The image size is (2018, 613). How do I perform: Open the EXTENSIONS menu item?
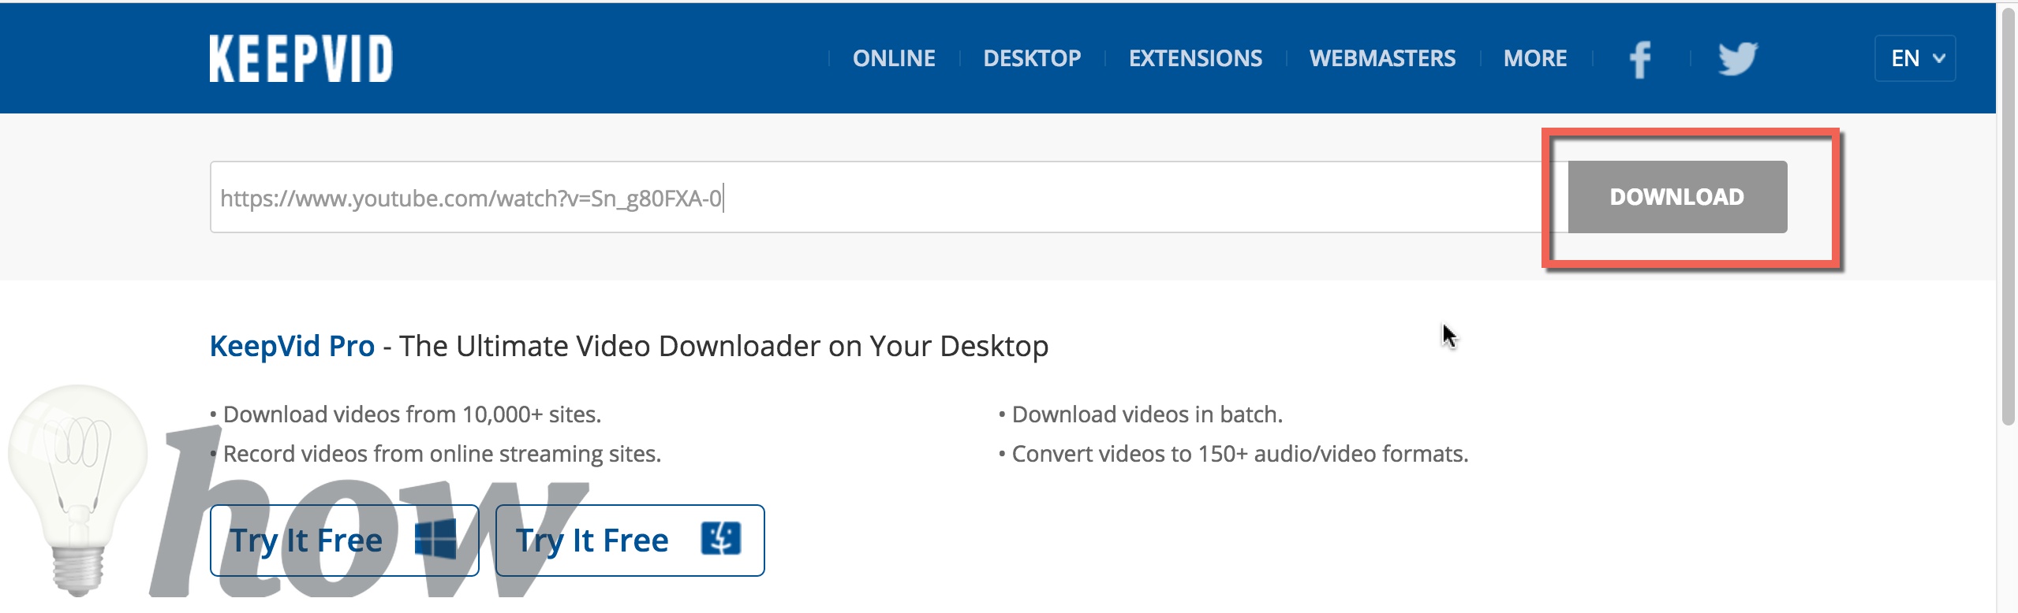pyautogui.click(x=1195, y=58)
